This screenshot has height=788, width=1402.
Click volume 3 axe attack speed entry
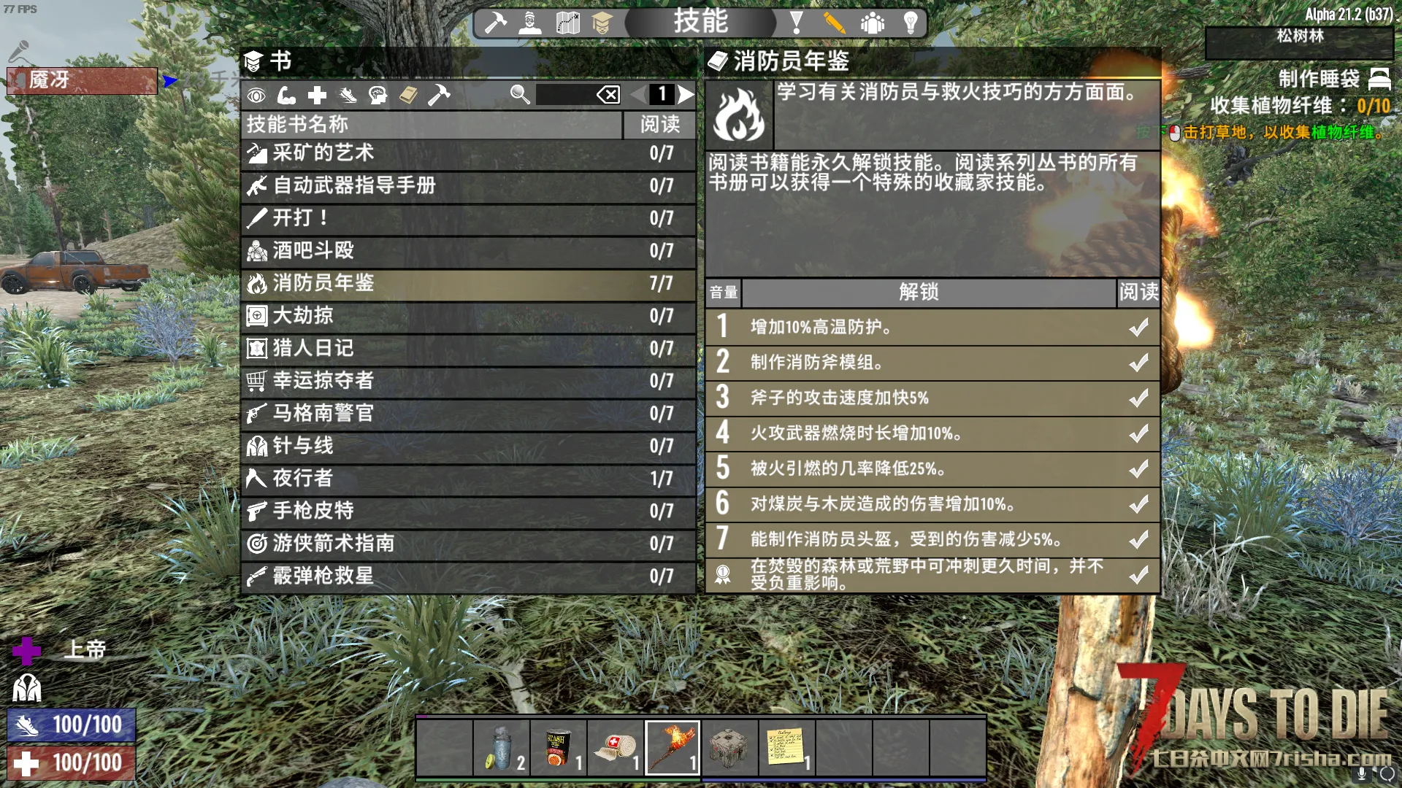point(932,398)
